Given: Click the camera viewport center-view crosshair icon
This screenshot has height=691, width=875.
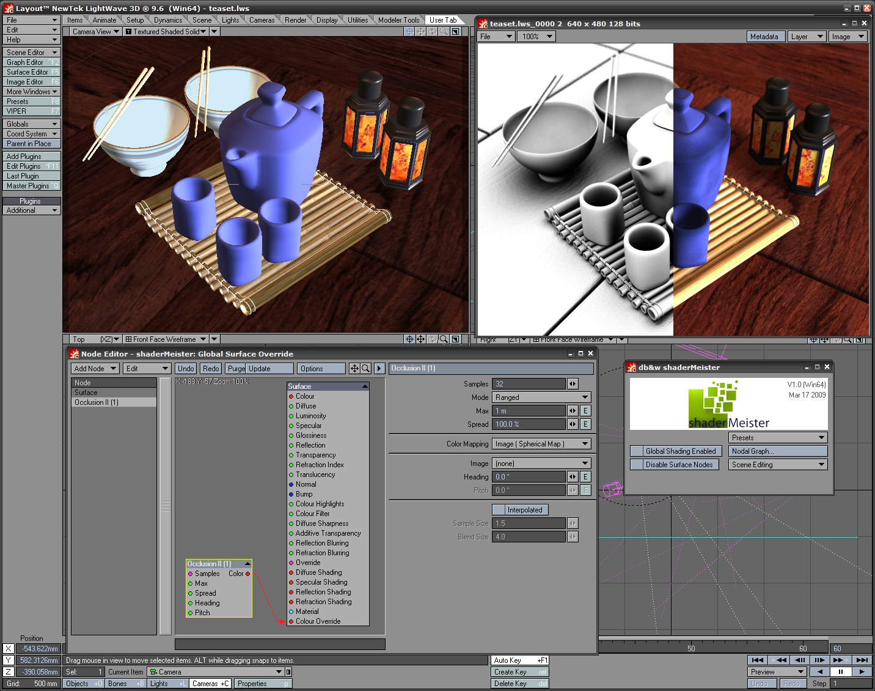Looking at the screenshot, I should pos(409,32).
